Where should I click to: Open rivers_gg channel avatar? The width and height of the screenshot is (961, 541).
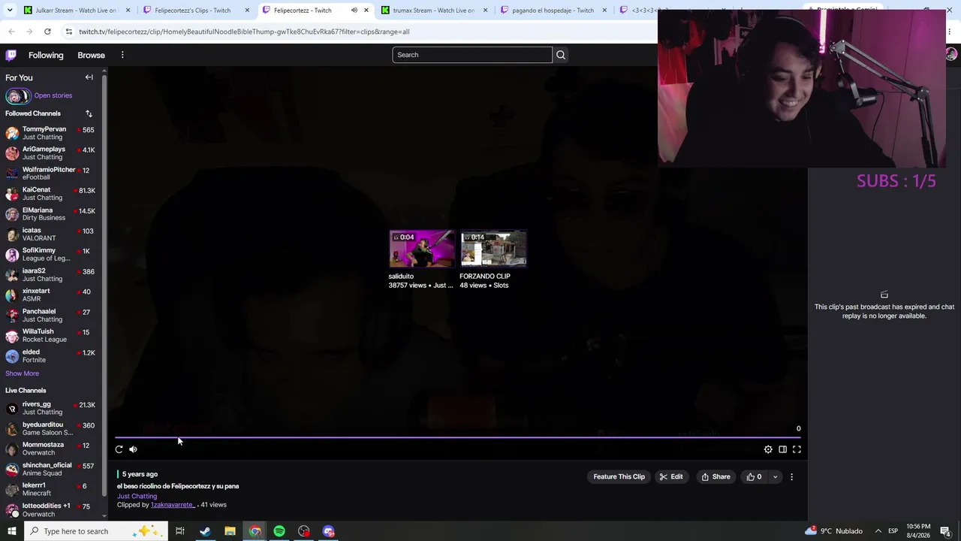coord(12,408)
